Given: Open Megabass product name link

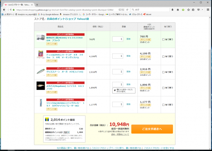Looking at the screenshot, I should (65, 88).
